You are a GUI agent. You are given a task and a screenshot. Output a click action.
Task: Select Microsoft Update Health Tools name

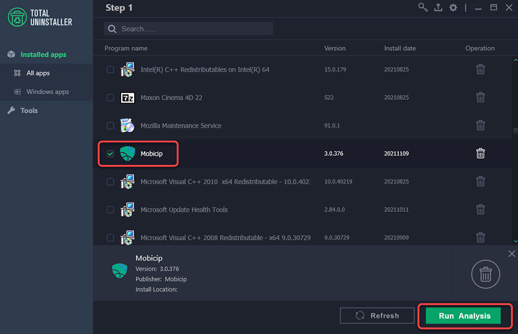coord(184,210)
